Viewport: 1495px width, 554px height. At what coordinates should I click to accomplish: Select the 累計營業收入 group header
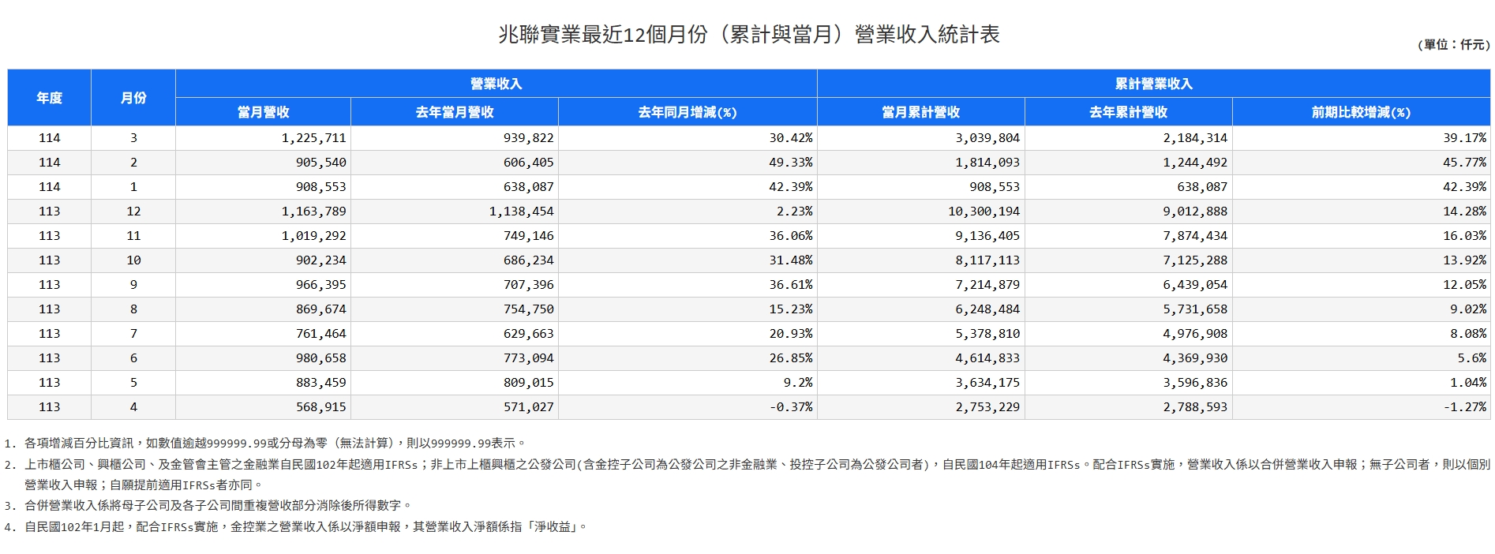[1153, 84]
